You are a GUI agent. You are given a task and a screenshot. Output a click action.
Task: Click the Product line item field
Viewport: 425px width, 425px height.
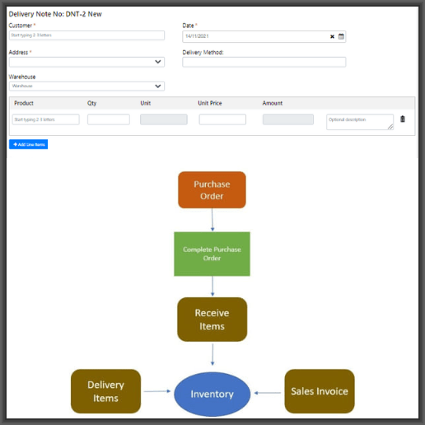click(46, 119)
